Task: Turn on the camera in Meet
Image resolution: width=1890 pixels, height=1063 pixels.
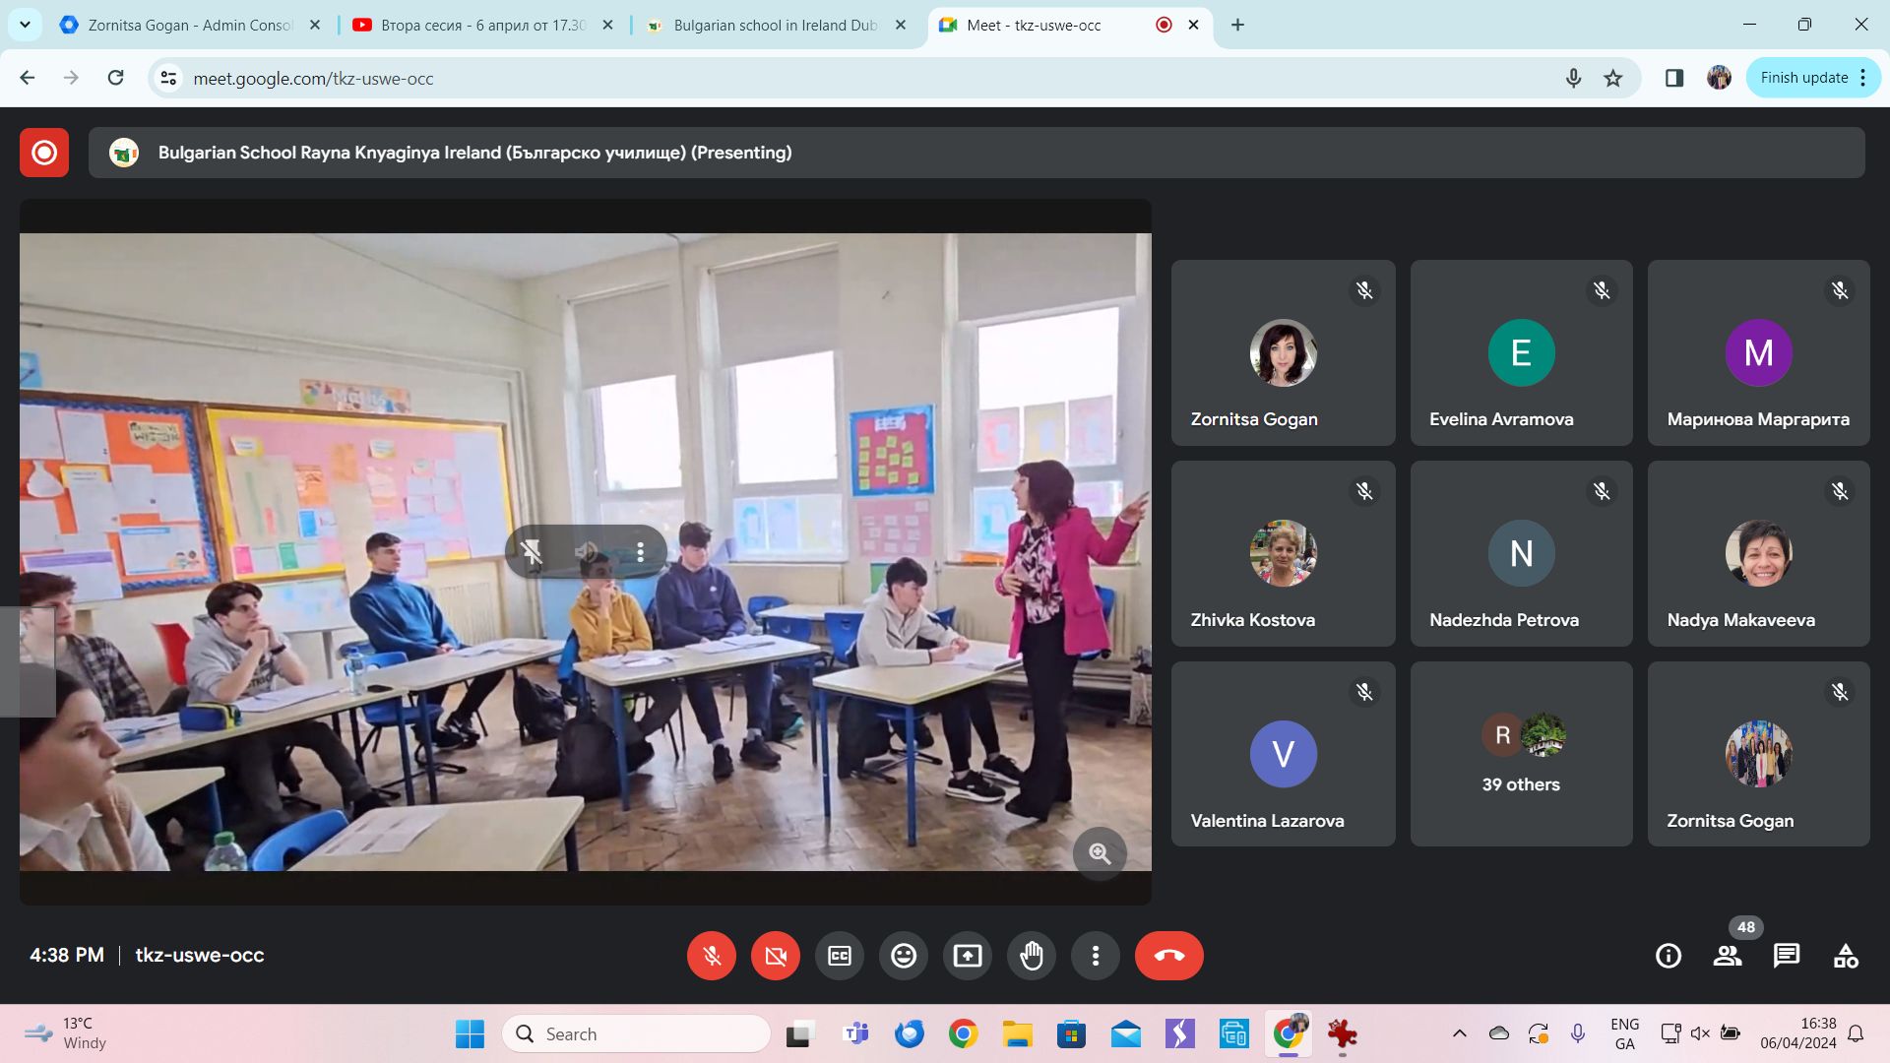Action: (776, 956)
